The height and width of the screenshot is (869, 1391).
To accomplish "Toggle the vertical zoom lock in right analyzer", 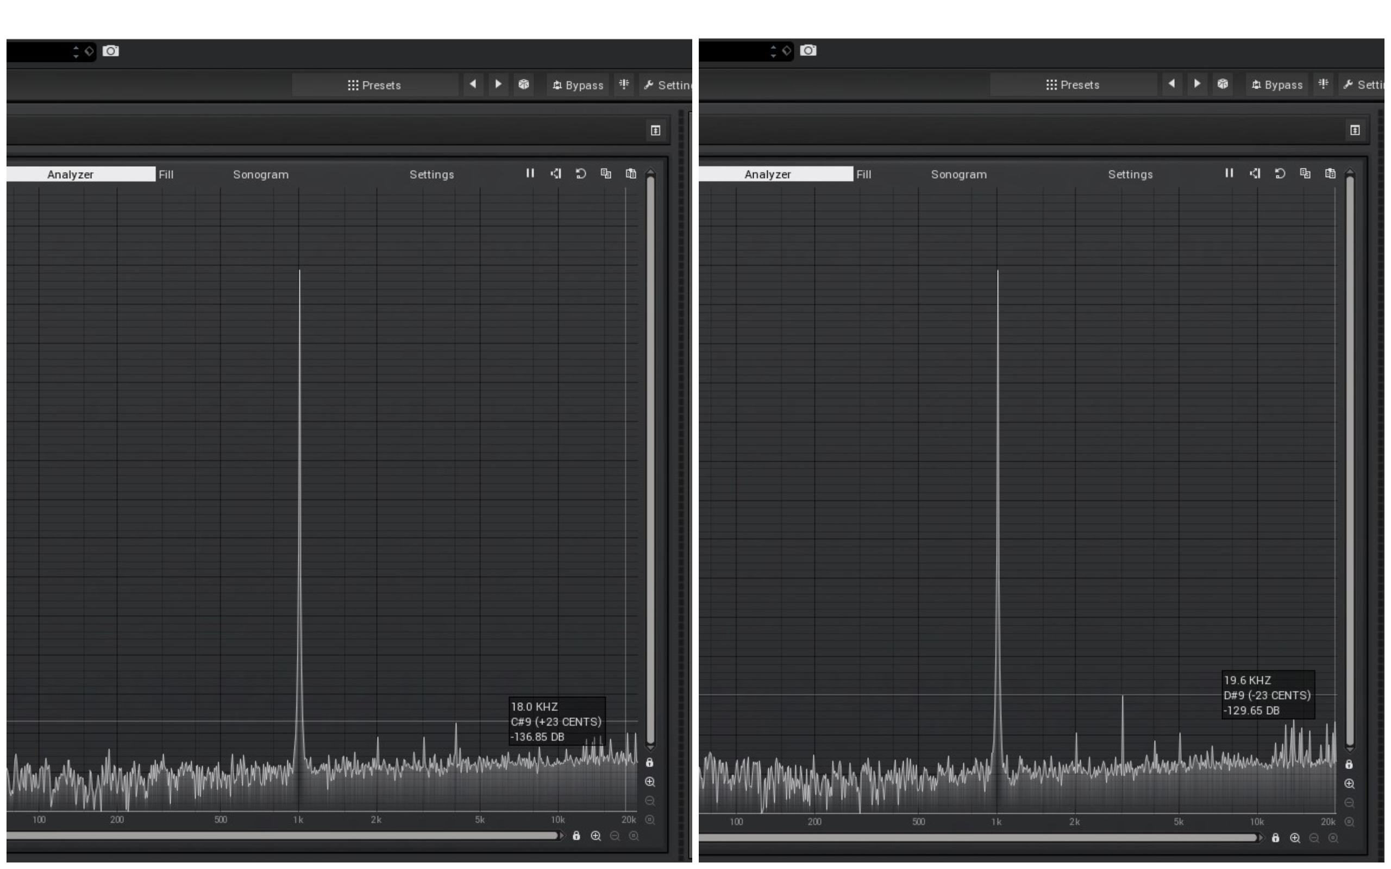I will (1349, 764).
